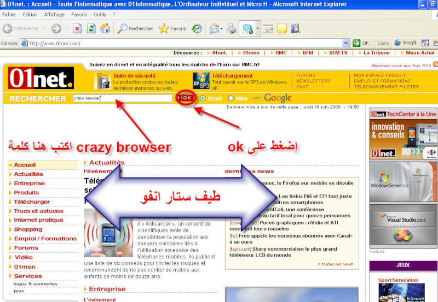Print the page with printer icon
The width and height of the screenshot is (438, 302).
[x=232, y=28]
